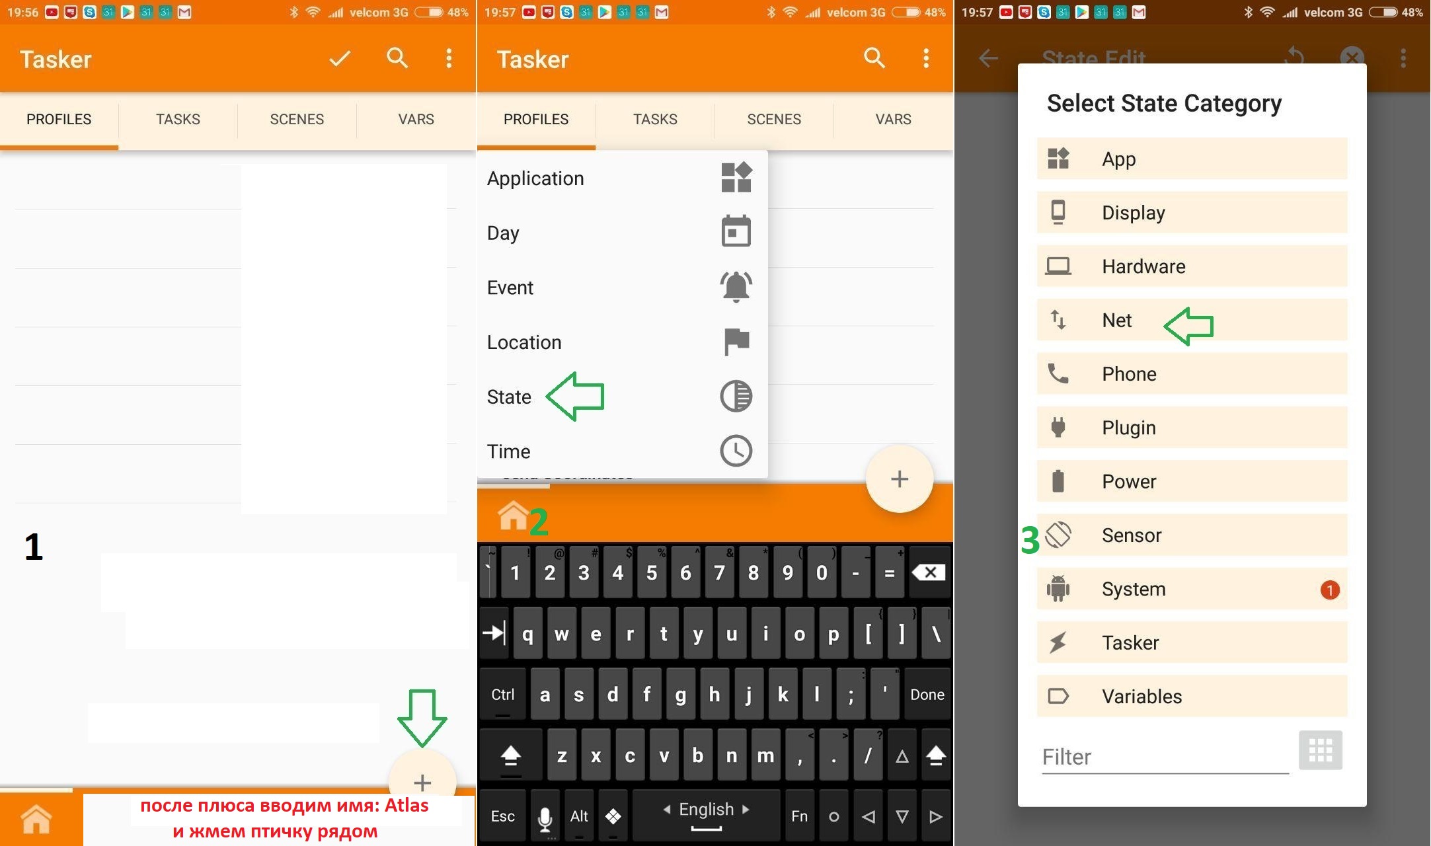Tap the left arrow key on the keyboard
The image size is (1431, 846).
point(869,816)
